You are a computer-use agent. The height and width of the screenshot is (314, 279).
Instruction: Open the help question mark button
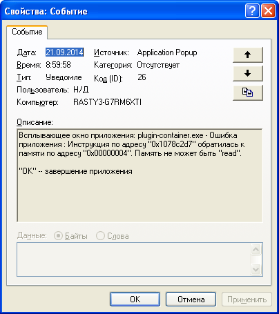252,10
